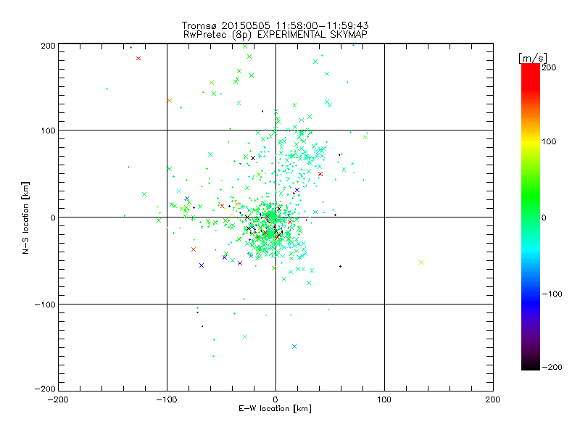Image resolution: width=580 pixels, height=435 pixels.
Task: Click the subtitle "RwPretec (8p) EXPERIMENTAL SKYMAP"
Action: [275, 34]
